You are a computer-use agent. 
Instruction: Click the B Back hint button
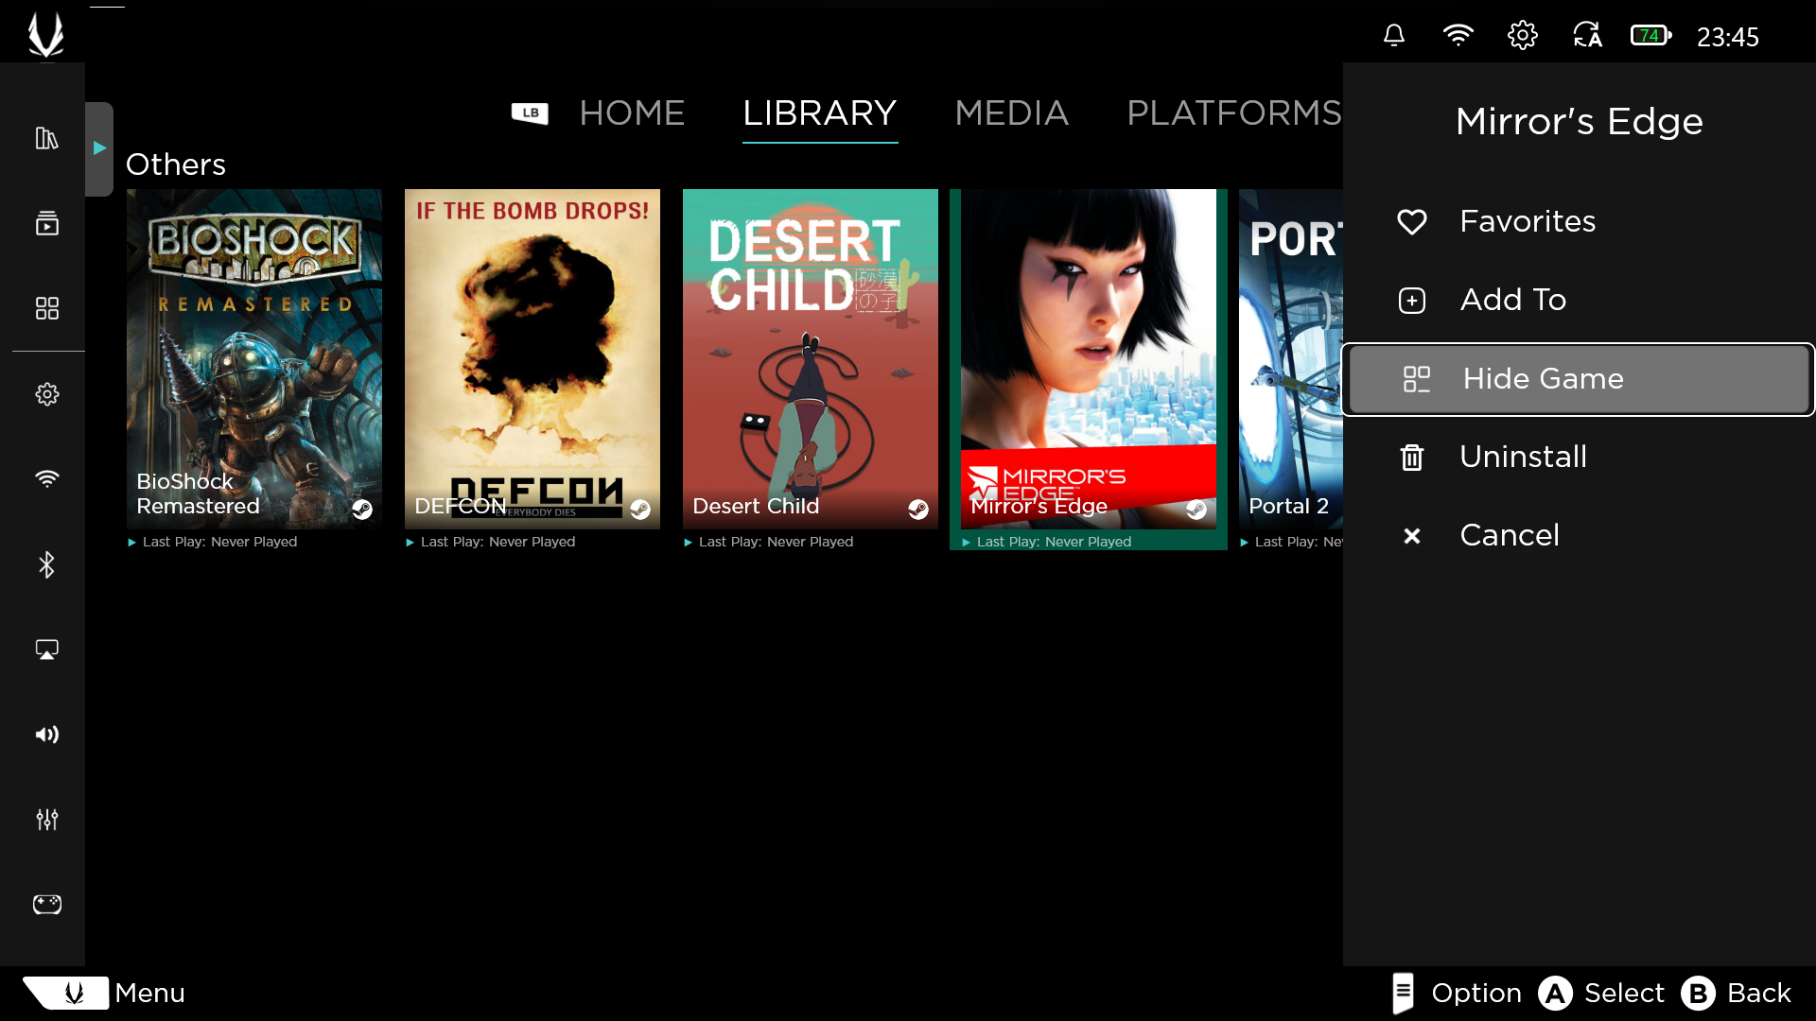tap(1737, 994)
